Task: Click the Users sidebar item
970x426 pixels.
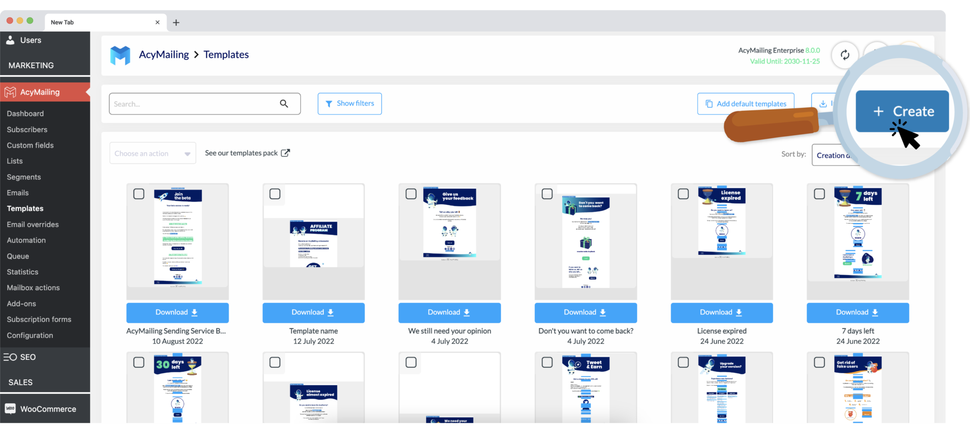Action: click(45, 40)
